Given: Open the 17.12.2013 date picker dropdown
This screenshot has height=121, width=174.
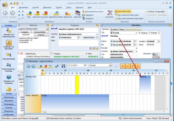Looking at the screenshot, I should click(86, 65).
